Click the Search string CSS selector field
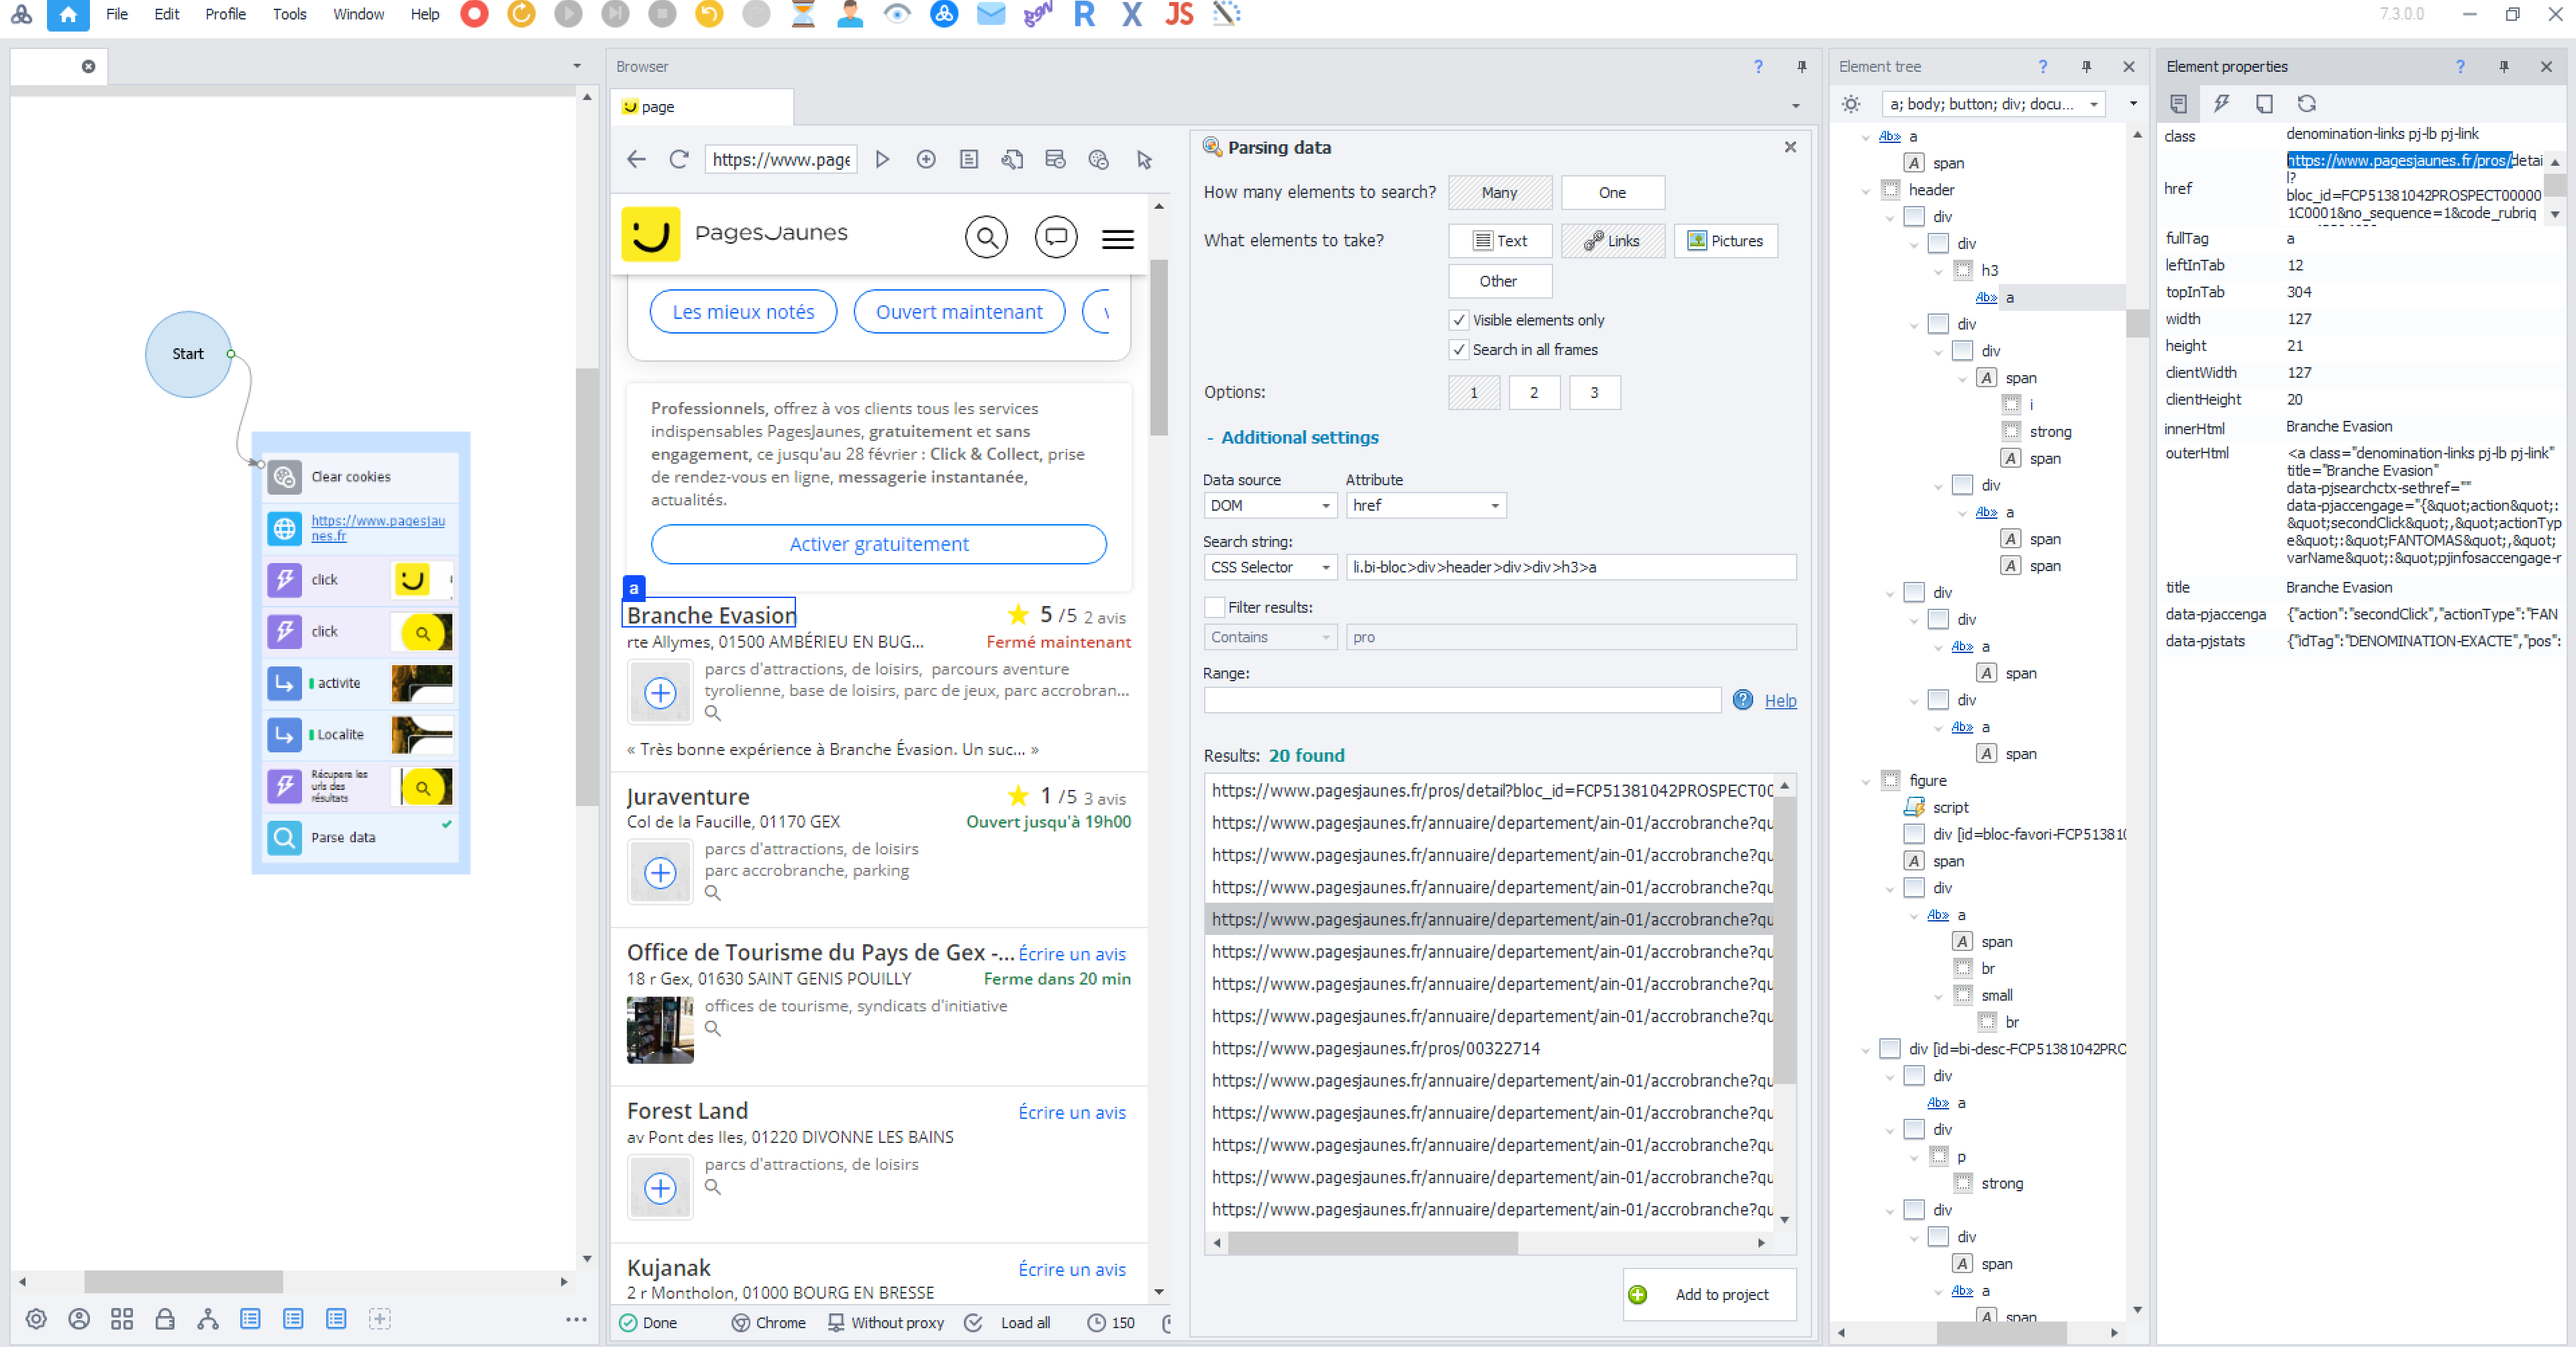This screenshot has width=2576, height=1347. click(1571, 567)
